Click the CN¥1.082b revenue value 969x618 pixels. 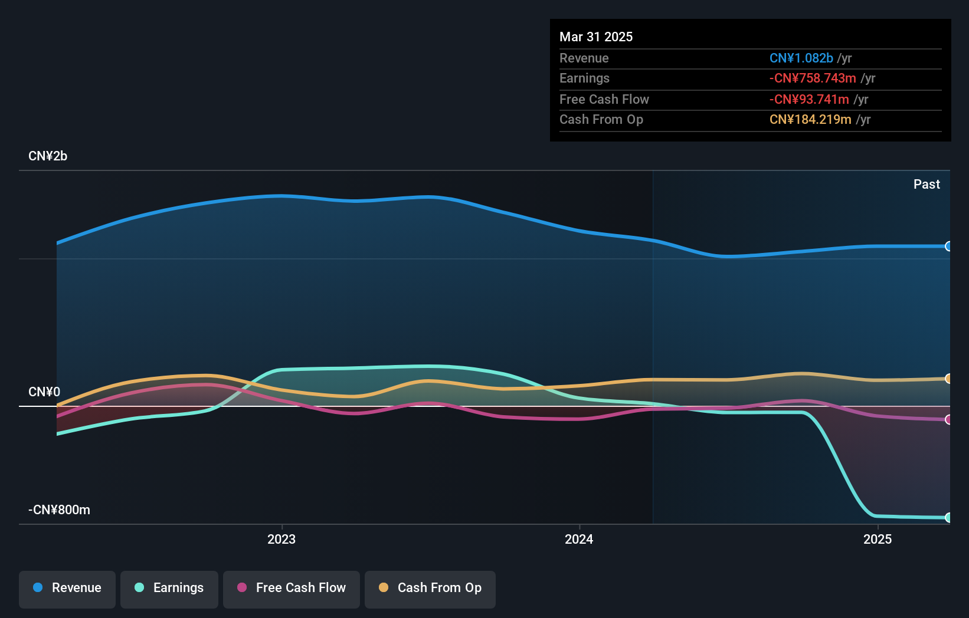point(801,58)
